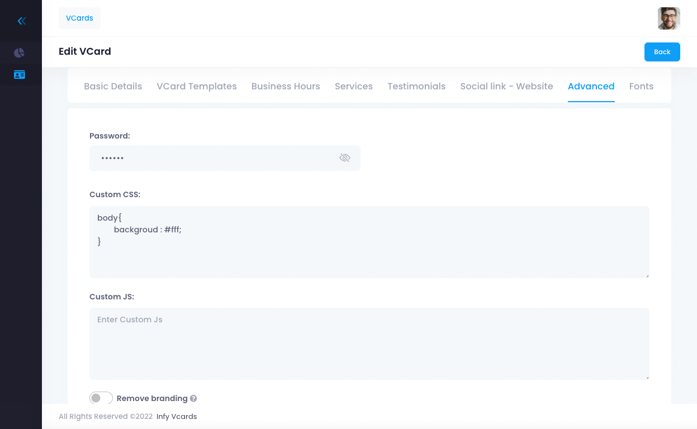The height and width of the screenshot is (429, 697).
Task: Open the Fonts tab
Action: click(x=641, y=87)
